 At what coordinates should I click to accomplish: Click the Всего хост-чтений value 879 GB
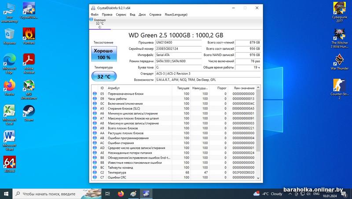point(248,42)
